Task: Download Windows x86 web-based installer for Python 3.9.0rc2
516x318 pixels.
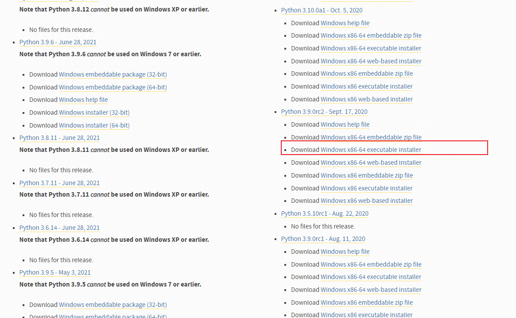Action: tap(367, 201)
